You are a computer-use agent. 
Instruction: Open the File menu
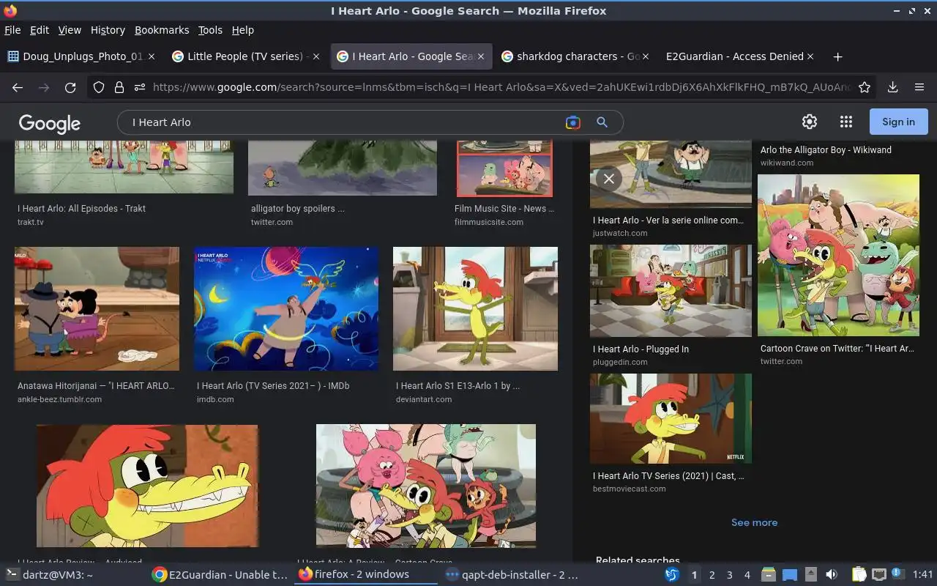tap(12, 30)
